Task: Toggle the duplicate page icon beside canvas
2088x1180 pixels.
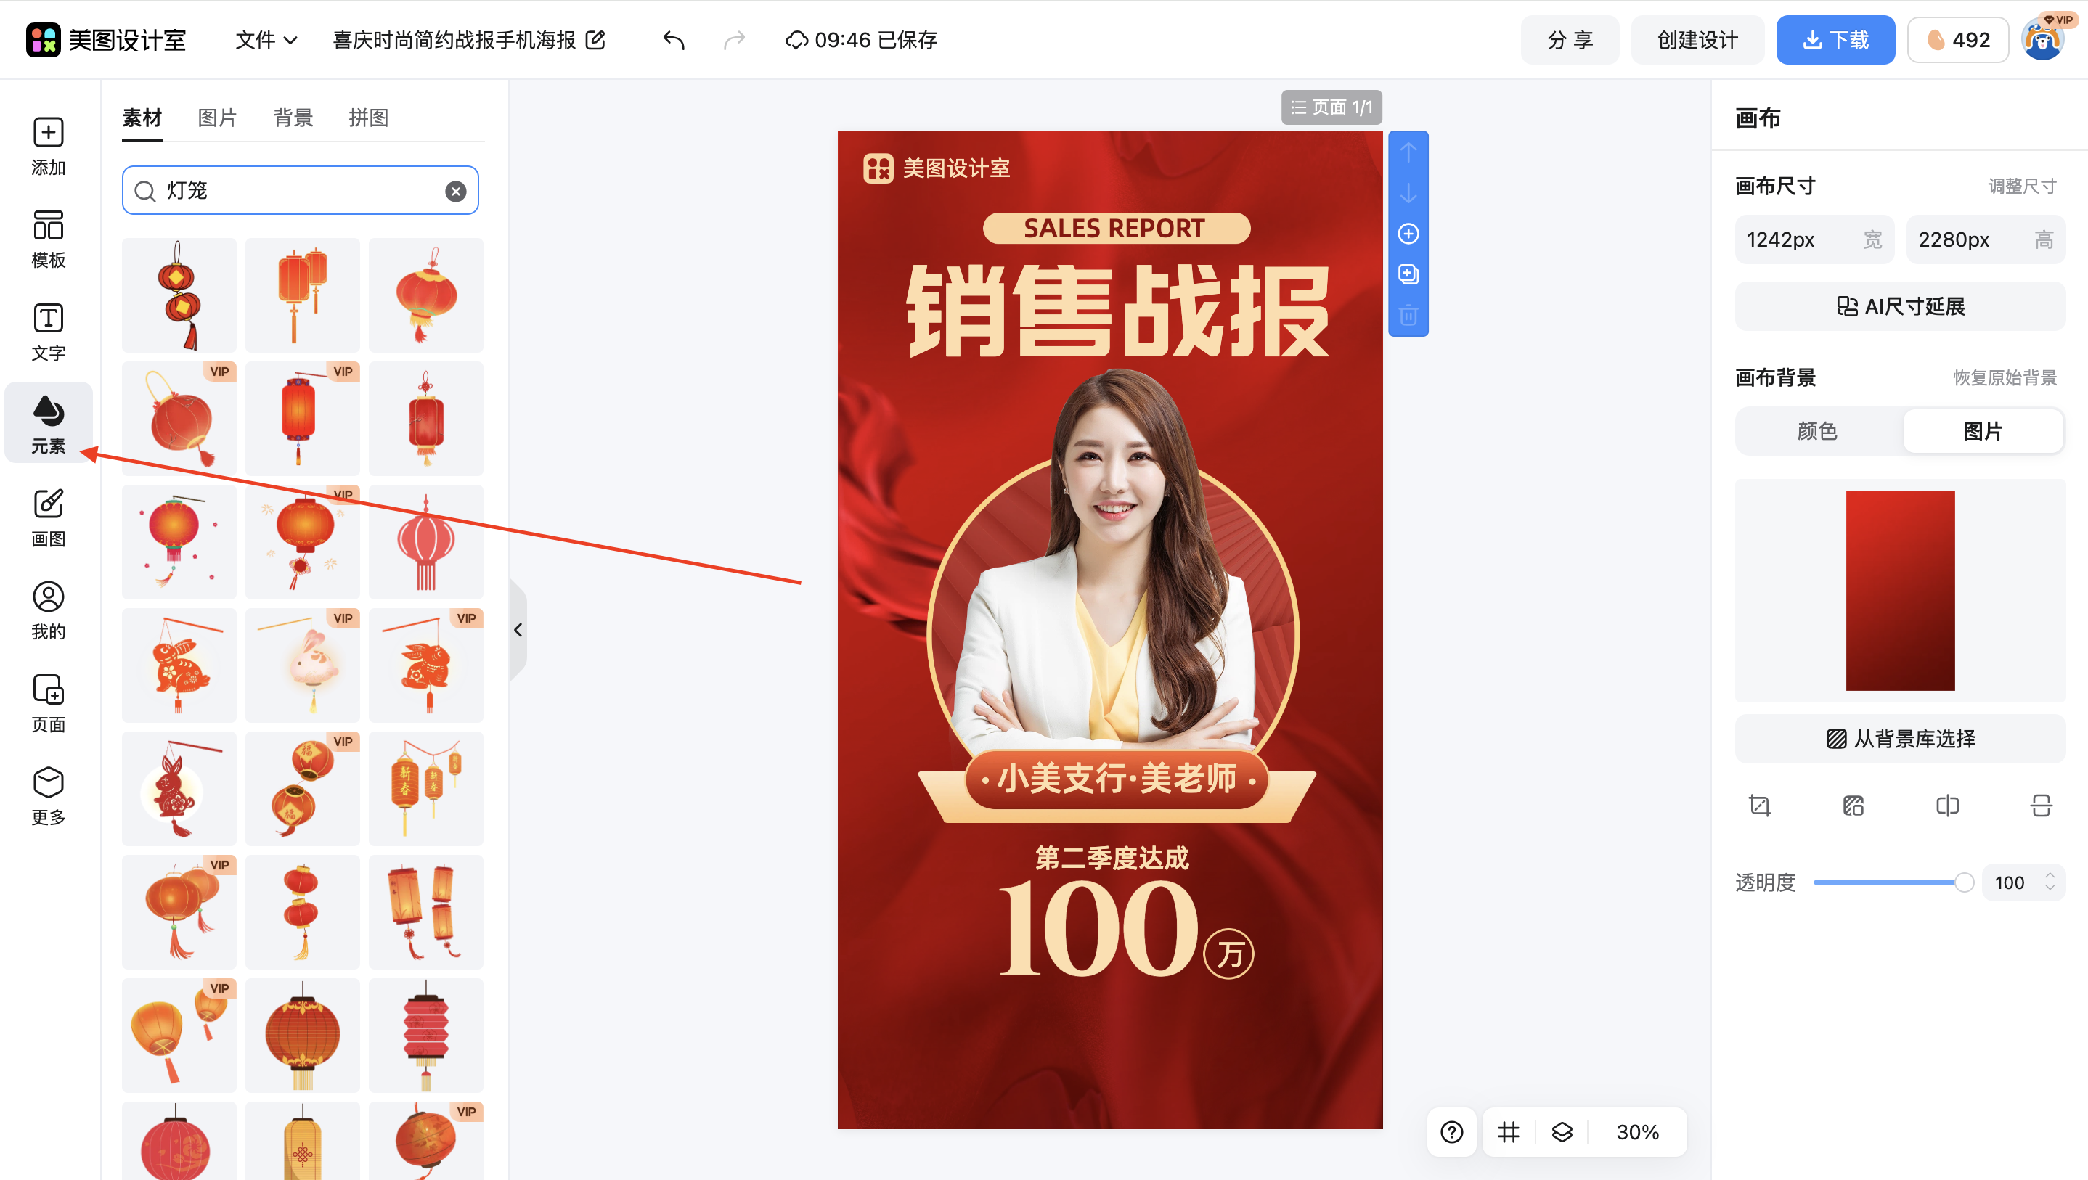Action: [x=1408, y=274]
